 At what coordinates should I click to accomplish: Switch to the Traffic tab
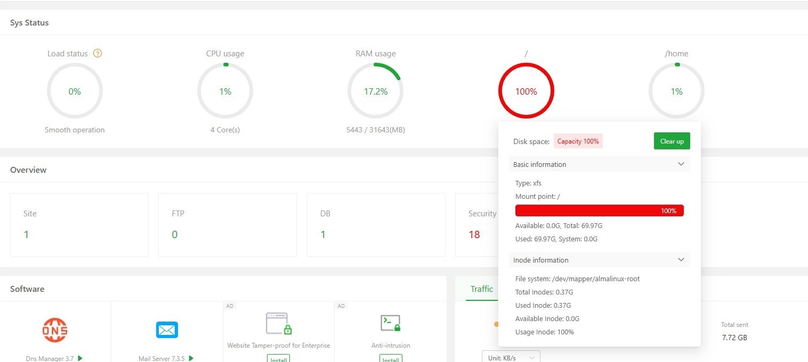pyautogui.click(x=481, y=289)
